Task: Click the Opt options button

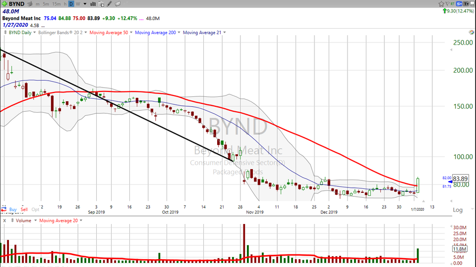Action: pos(35,210)
